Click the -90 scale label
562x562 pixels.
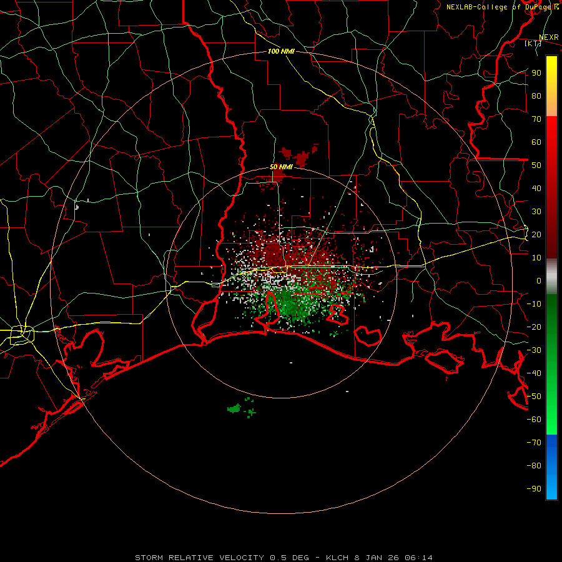tap(534, 489)
